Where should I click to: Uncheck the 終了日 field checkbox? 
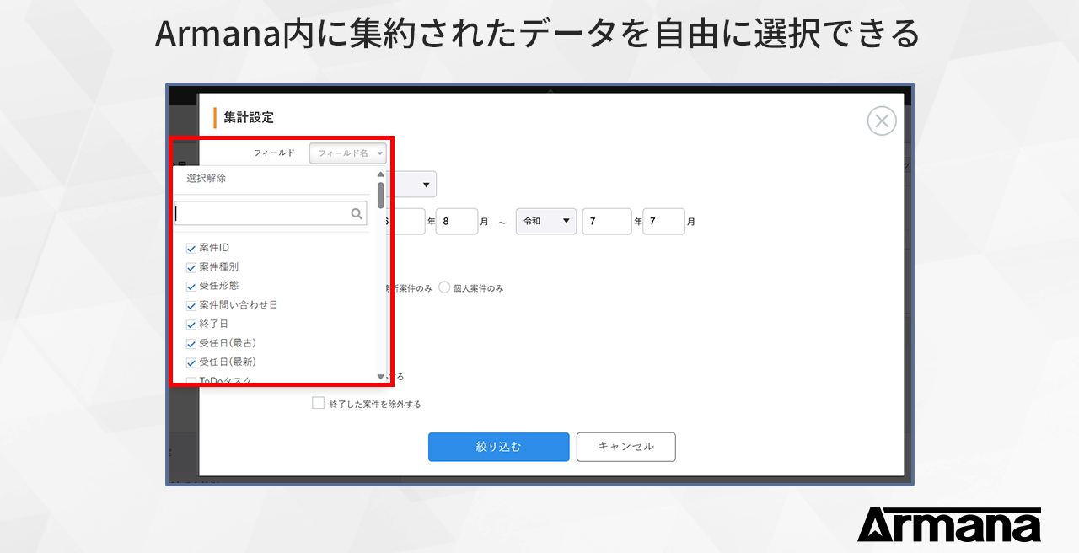(x=191, y=324)
